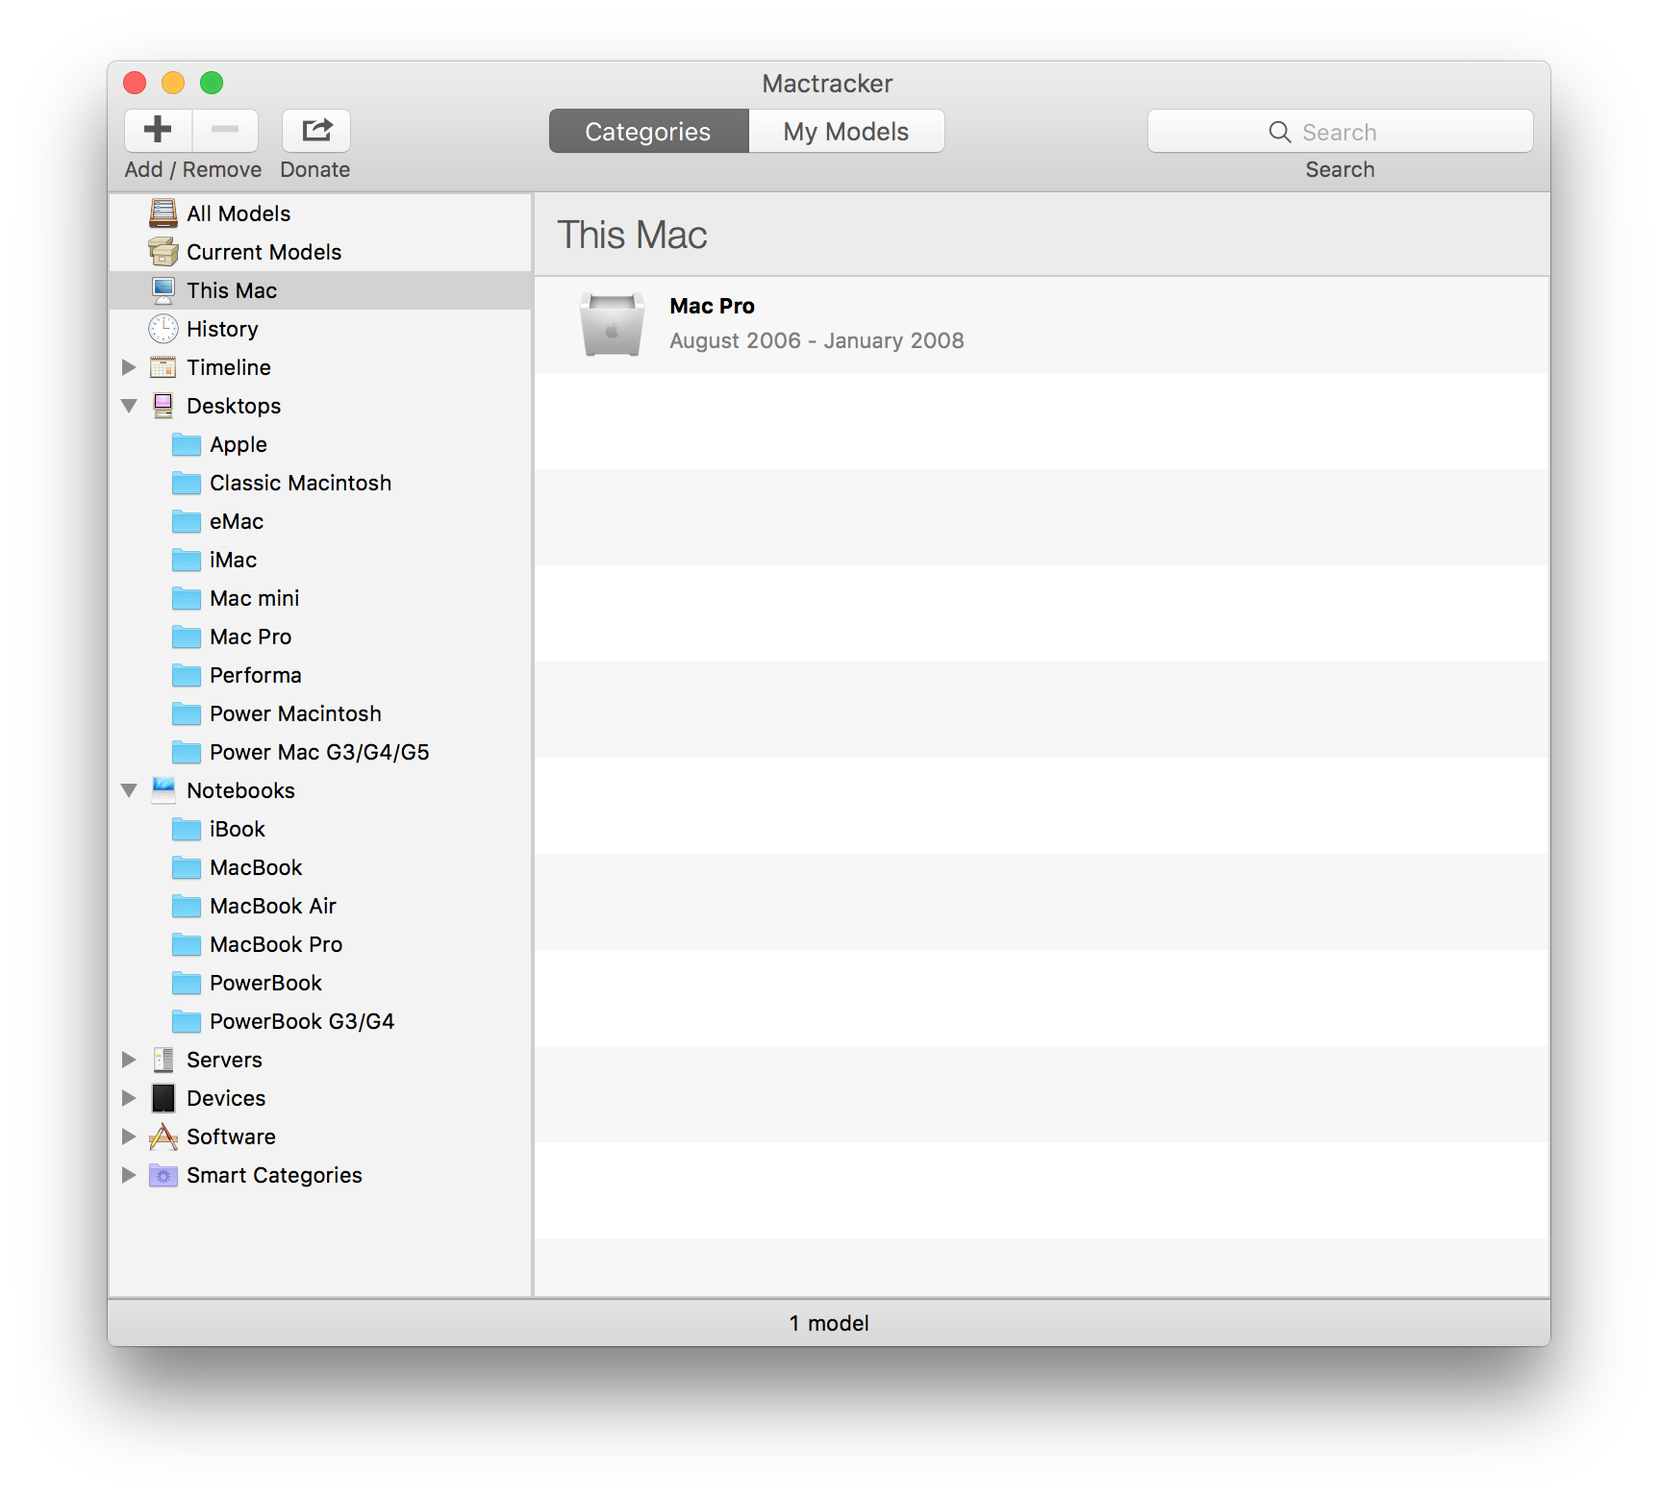
Task: Click the Add button with plus sign
Action: tap(158, 130)
